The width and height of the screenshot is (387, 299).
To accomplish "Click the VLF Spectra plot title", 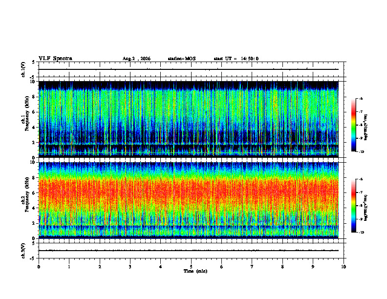I will pyautogui.click(x=55, y=59).
